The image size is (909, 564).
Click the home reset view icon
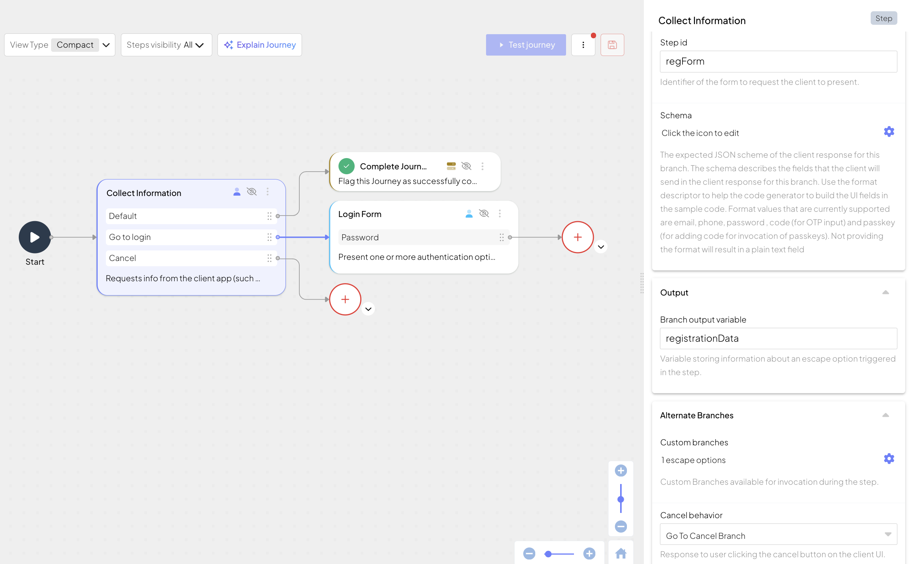(x=621, y=553)
